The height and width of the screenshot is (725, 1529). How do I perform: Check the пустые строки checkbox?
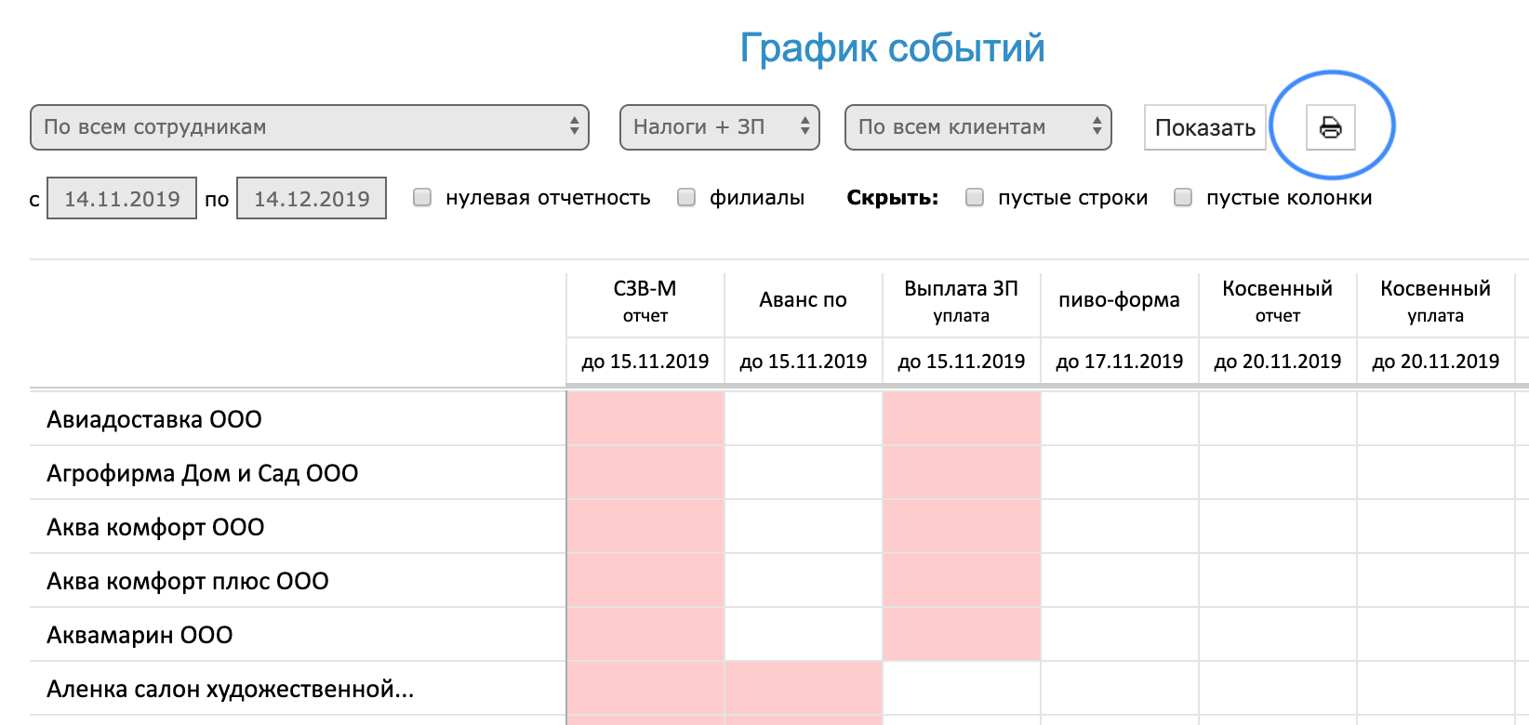(975, 197)
